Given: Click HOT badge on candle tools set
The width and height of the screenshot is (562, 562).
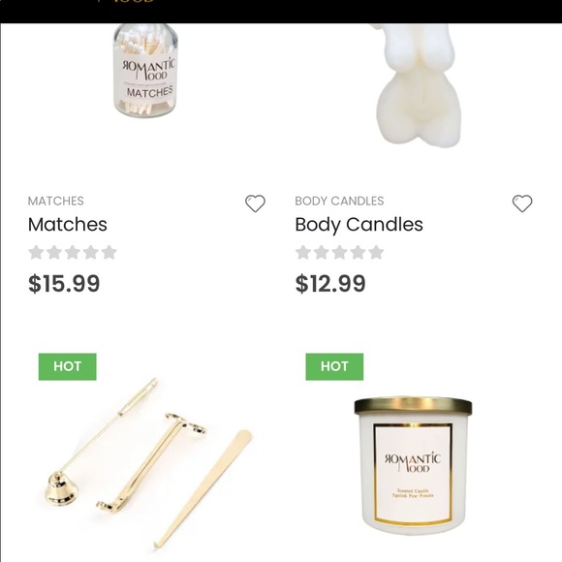Looking at the screenshot, I should [x=68, y=366].
